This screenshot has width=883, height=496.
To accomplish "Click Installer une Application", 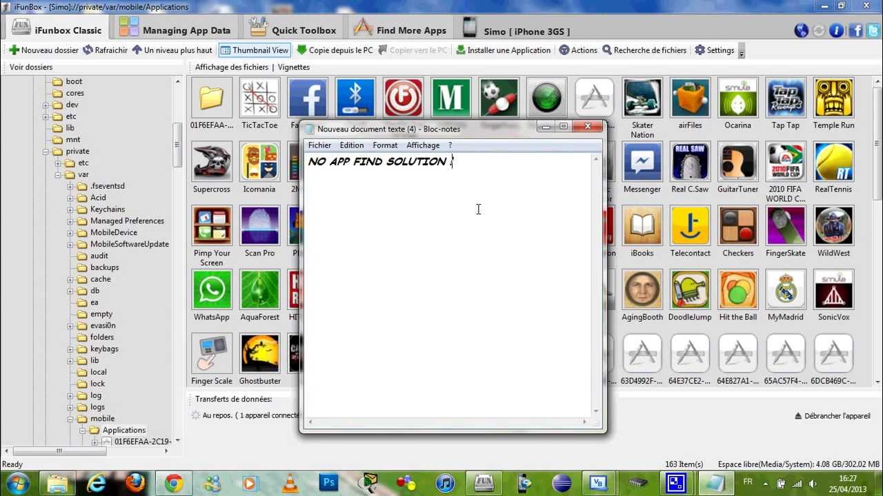I will 503,50.
